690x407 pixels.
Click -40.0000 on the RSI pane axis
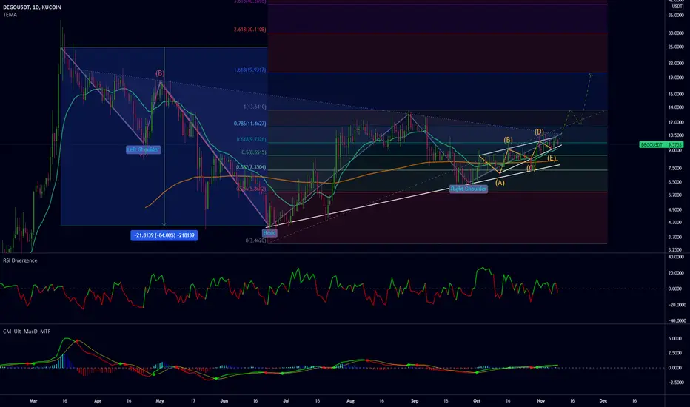[x=676, y=320]
